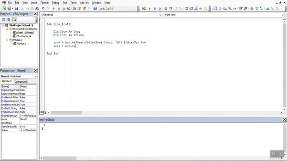Click Parameter Info icon
The height and width of the screenshot is (161, 287).
point(230,8)
